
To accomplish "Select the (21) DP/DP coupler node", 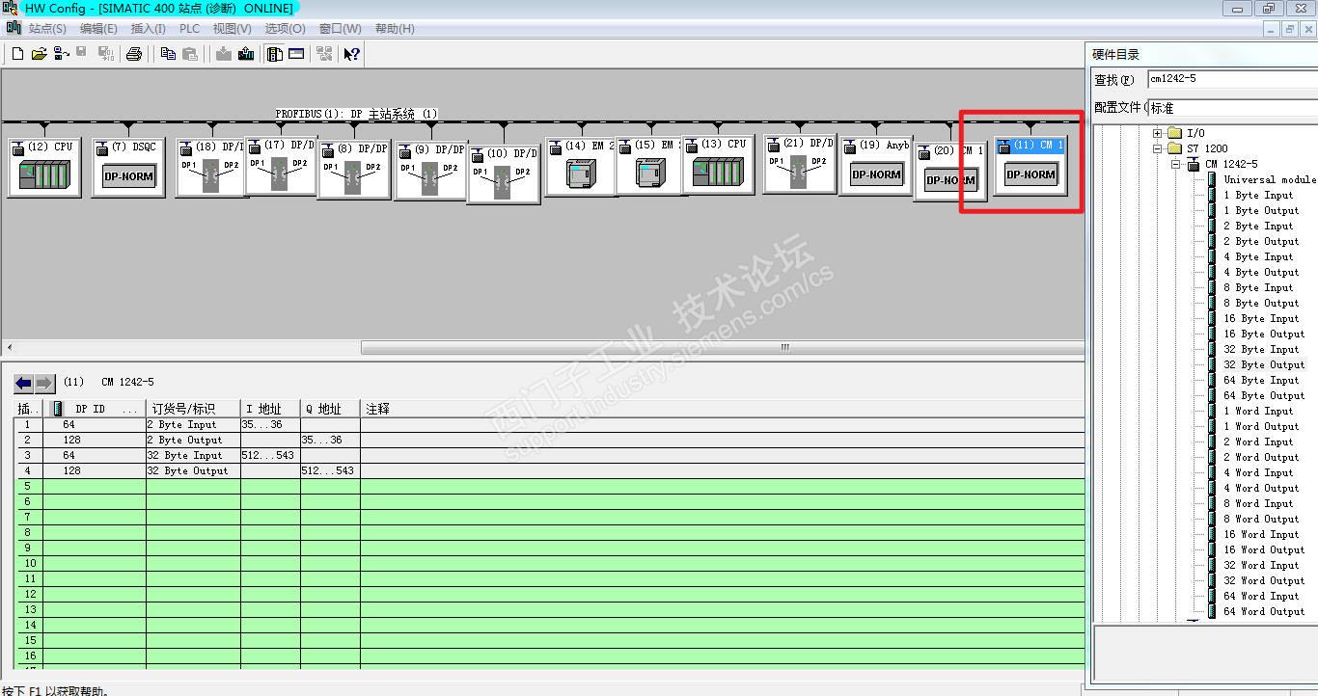I will 799,164.
